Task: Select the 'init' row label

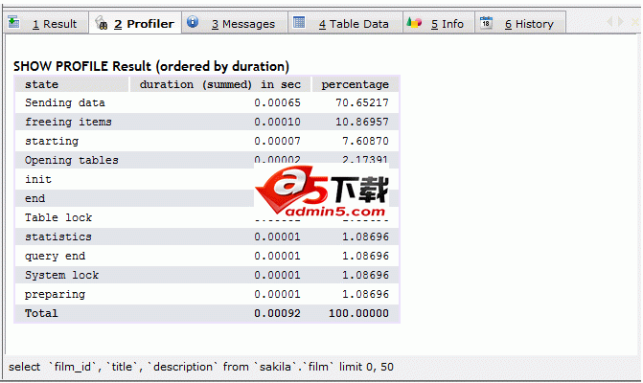Action: [38, 179]
